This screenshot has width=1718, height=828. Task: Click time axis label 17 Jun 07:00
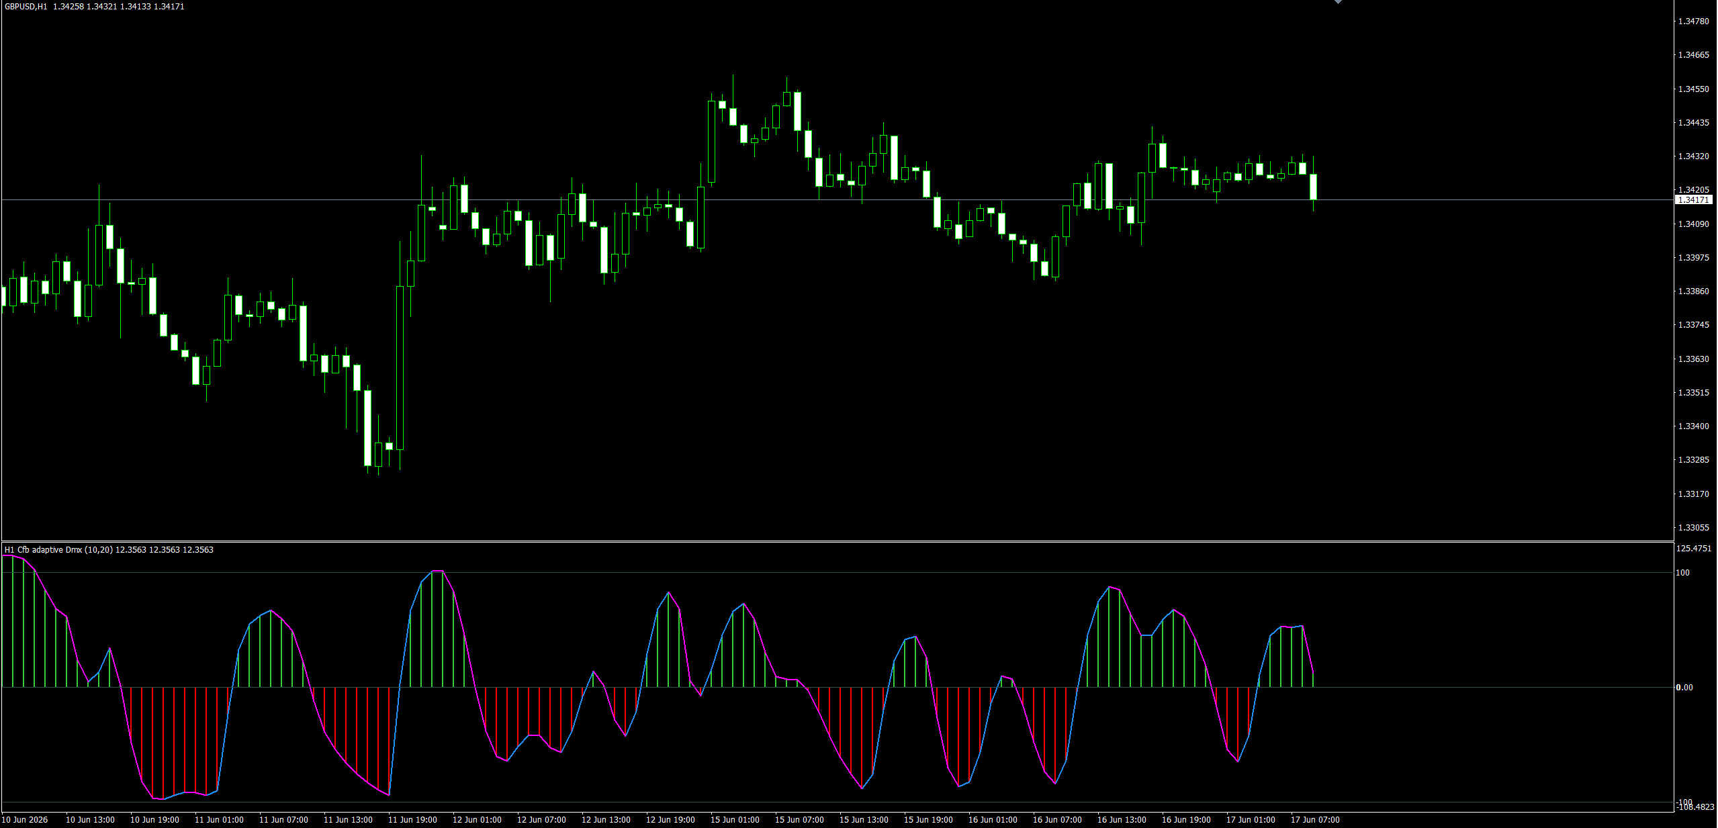(1315, 820)
